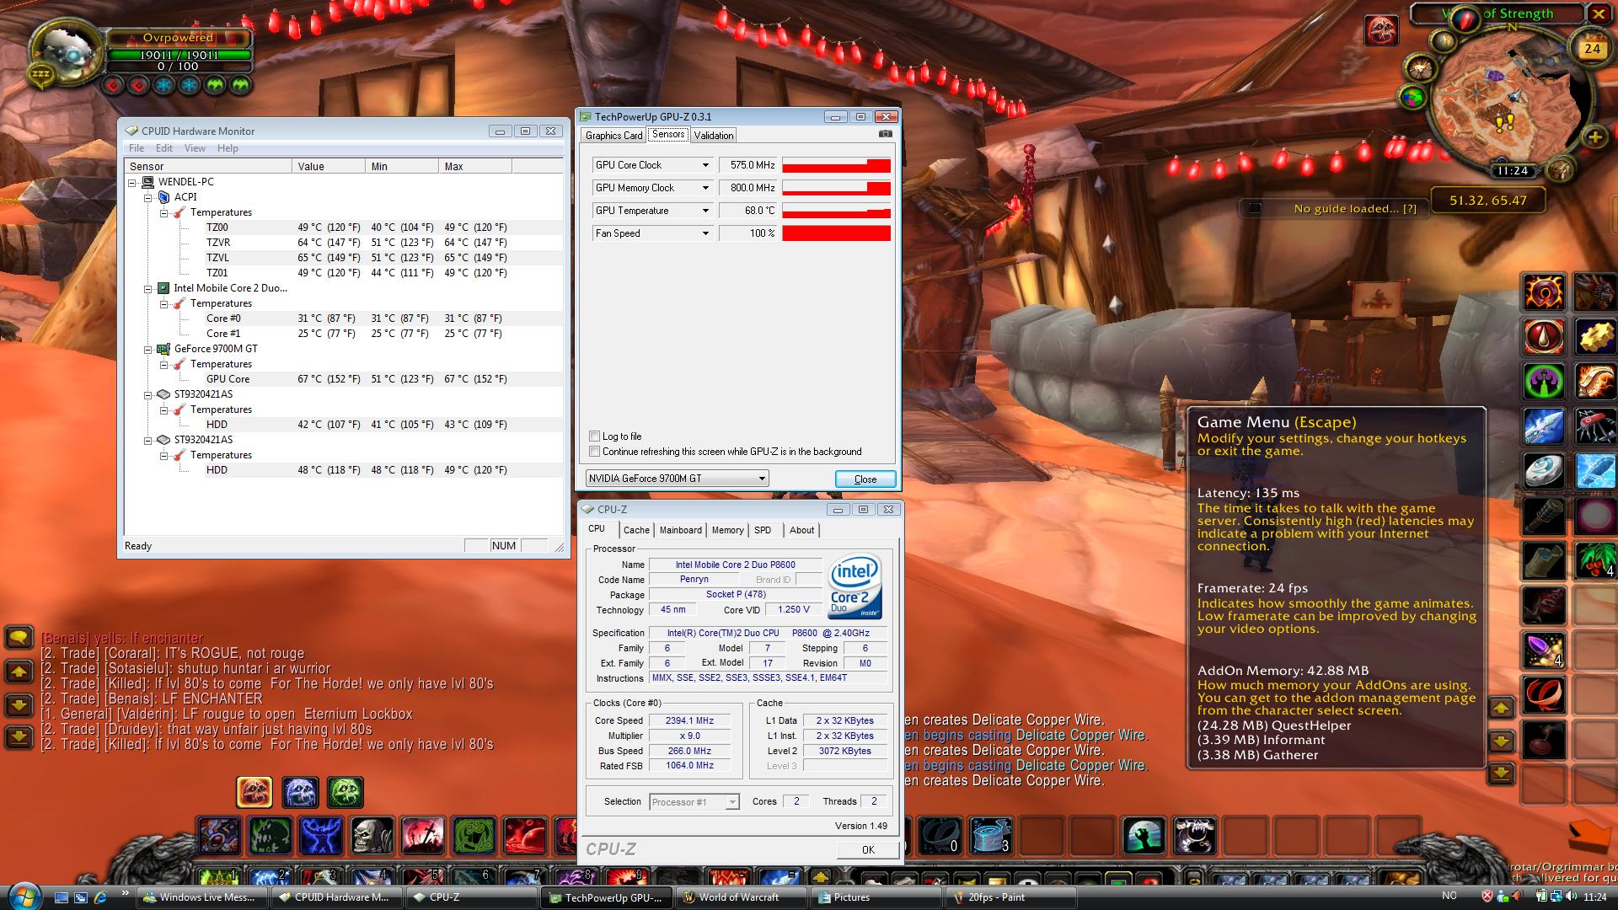The image size is (1618, 910).
Task: Click the green player health bar 19011/19011
Action: (179, 55)
